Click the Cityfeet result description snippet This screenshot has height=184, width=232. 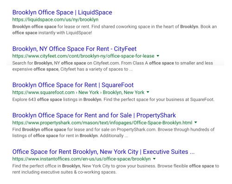tap(113, 66)
